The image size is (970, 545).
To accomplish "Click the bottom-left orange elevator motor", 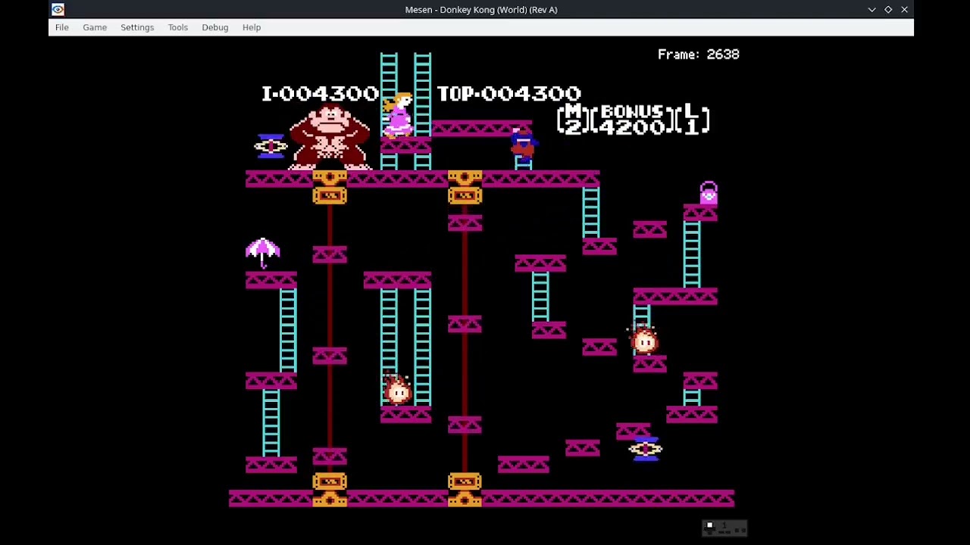I will 330,490.
